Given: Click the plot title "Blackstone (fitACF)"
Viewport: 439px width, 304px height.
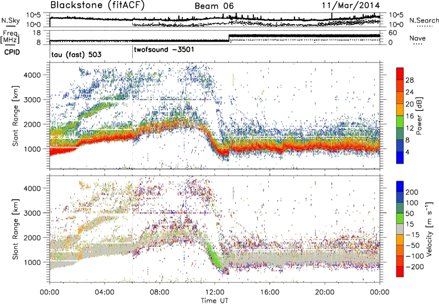Looking at the screenshot, I should tap(98, 5).
